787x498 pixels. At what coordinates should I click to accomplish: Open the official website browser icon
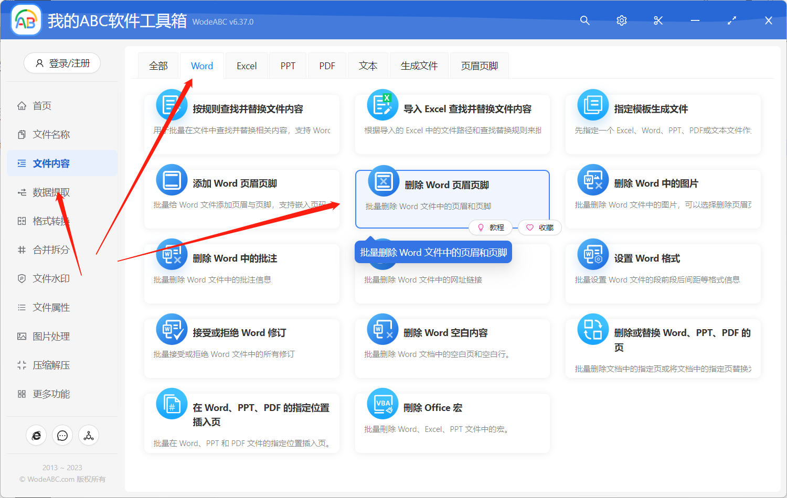[36, 435]
